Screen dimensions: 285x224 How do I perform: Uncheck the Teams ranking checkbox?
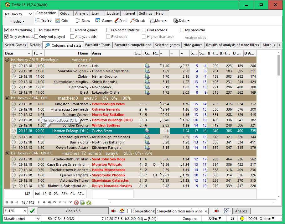click(x=7, y=30)
